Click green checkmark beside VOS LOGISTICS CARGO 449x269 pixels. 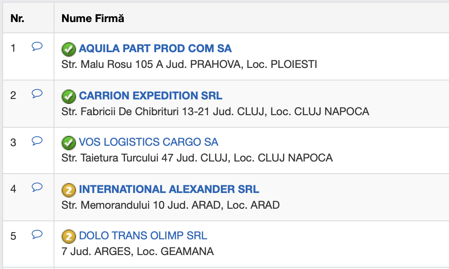pyautogui.click(x=68, y=143)
